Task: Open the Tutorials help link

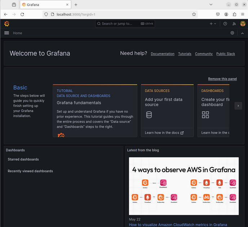Action: (185, 54)
